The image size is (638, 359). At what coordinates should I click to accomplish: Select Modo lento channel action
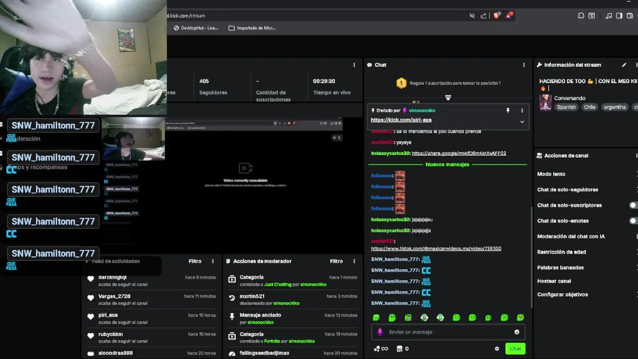pyautogui.click(x=551, y=174)
